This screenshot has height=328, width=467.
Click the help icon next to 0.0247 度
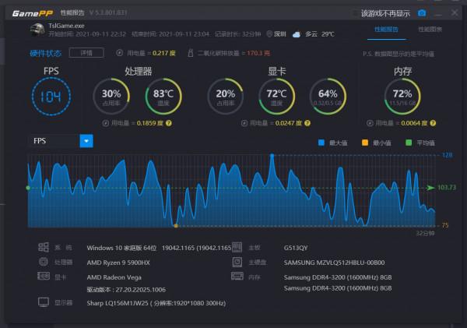click(x=307, y=123)
